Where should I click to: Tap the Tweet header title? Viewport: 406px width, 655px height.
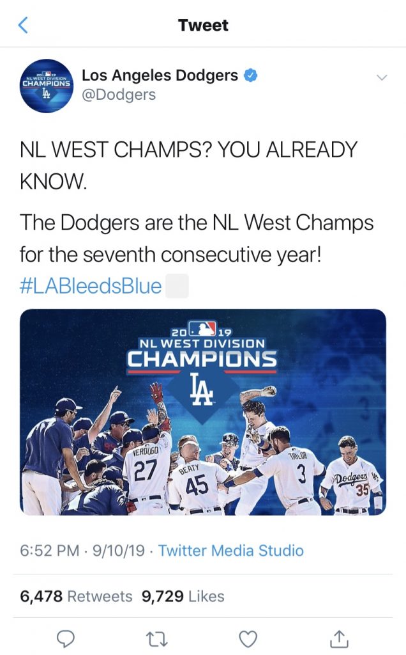point(203,26)
